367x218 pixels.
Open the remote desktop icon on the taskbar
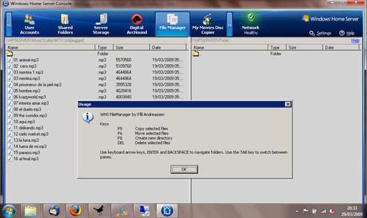(x=145, y=211)
